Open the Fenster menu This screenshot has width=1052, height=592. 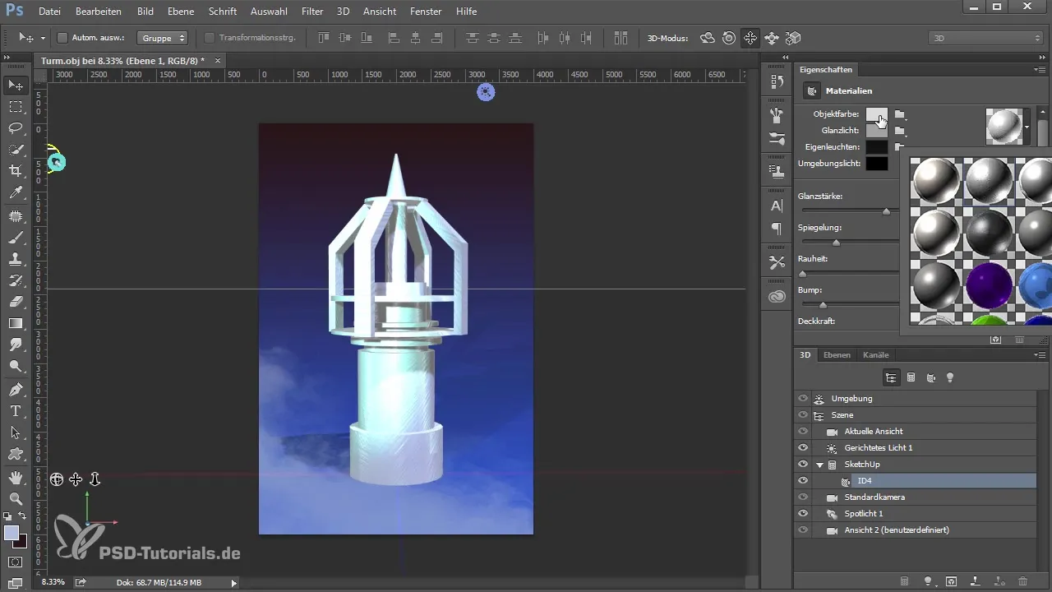[x=425, y=12]
